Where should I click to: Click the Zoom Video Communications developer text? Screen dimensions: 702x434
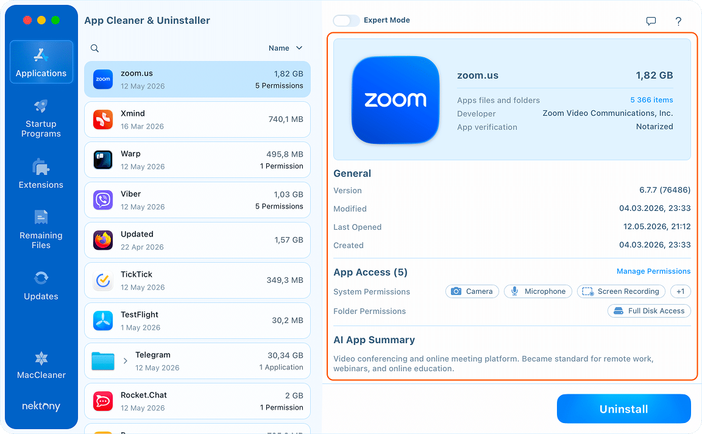pyautogui.click(x=608, y=113)
